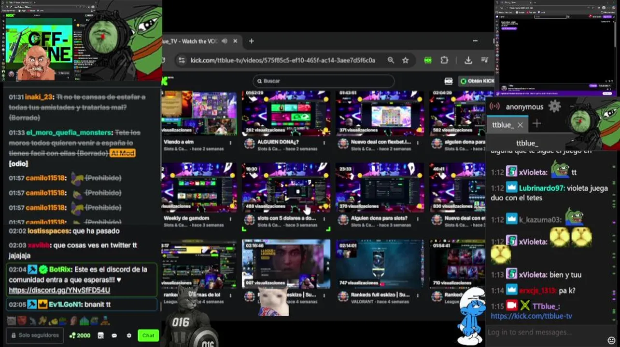Click Weekly de gamdom video title
Screen dimensions: 620x347
[x=186, y=218]
